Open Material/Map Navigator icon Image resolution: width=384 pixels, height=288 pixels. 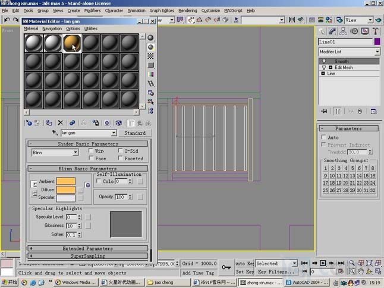[150, 111]
